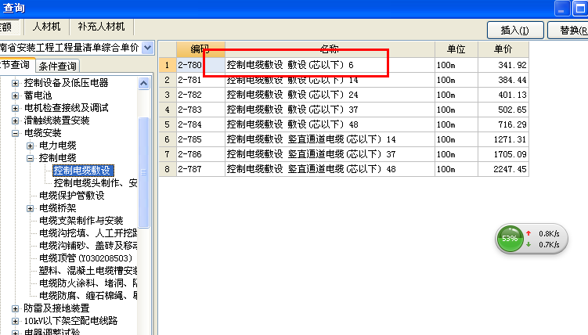Expand the 蓄电池 tree node

coord(15,95)
